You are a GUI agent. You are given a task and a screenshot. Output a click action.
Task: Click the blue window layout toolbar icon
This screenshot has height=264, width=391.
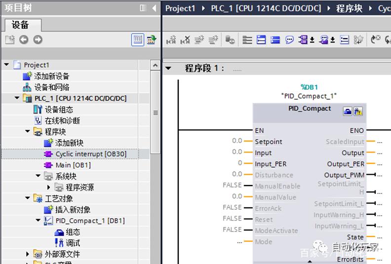tap(261, 39)
